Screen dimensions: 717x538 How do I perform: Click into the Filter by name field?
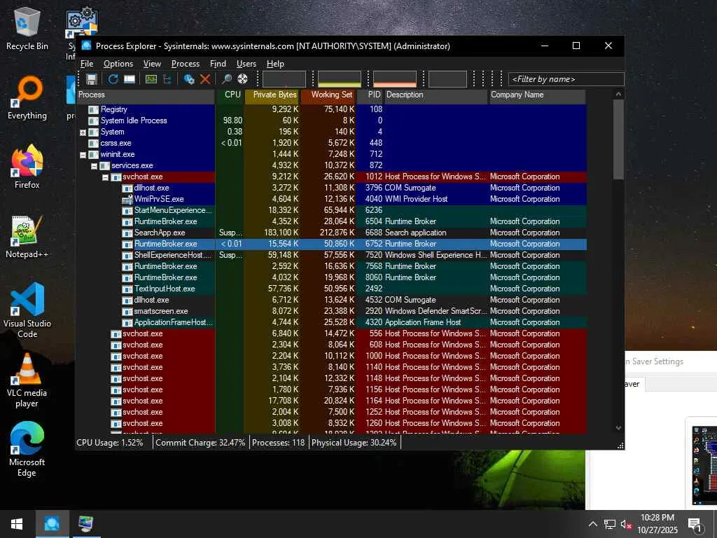click(566, 79)
